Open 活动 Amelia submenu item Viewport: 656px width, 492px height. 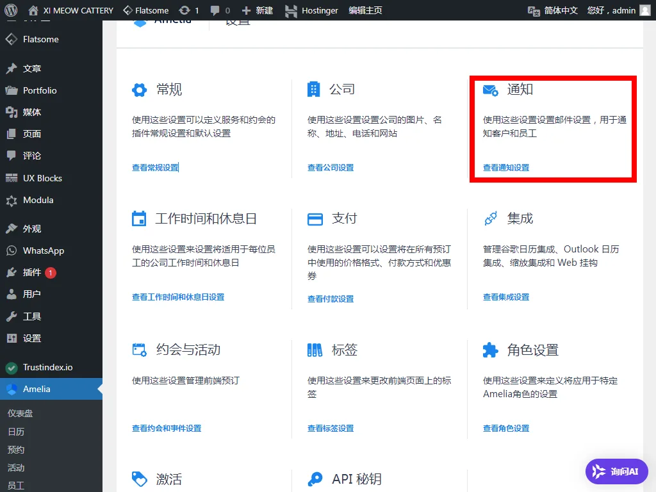pyautogui.click(x=16, y=468)
